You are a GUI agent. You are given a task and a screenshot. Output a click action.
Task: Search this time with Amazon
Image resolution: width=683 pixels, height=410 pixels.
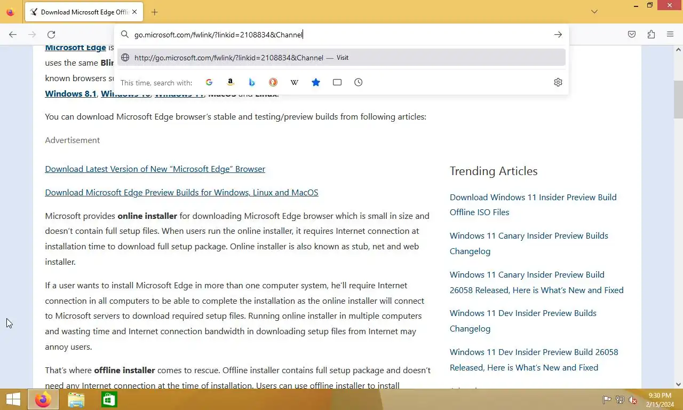pos(231,82)
